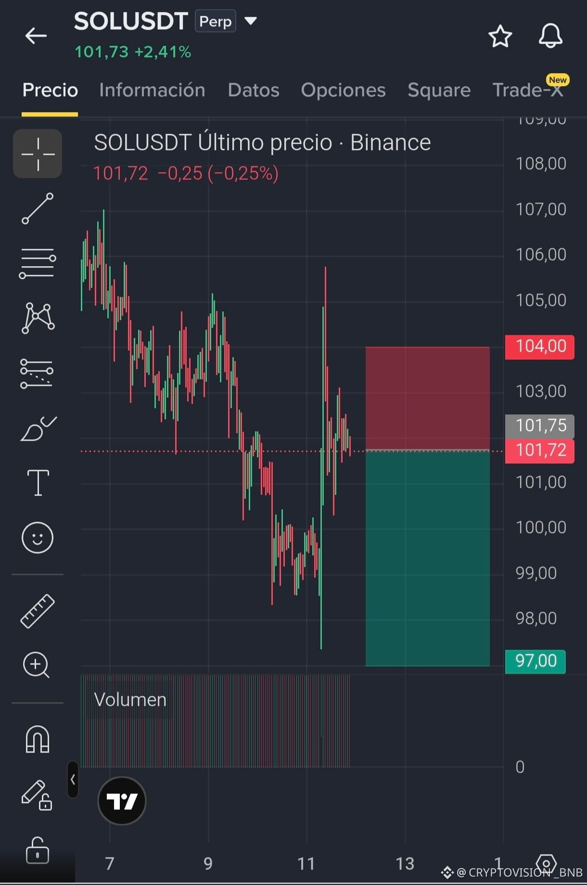The width and height of the screenshot is (587, 885).
Task: Collapse the drawing toolbar side arrow
Action: click(73, 780)
